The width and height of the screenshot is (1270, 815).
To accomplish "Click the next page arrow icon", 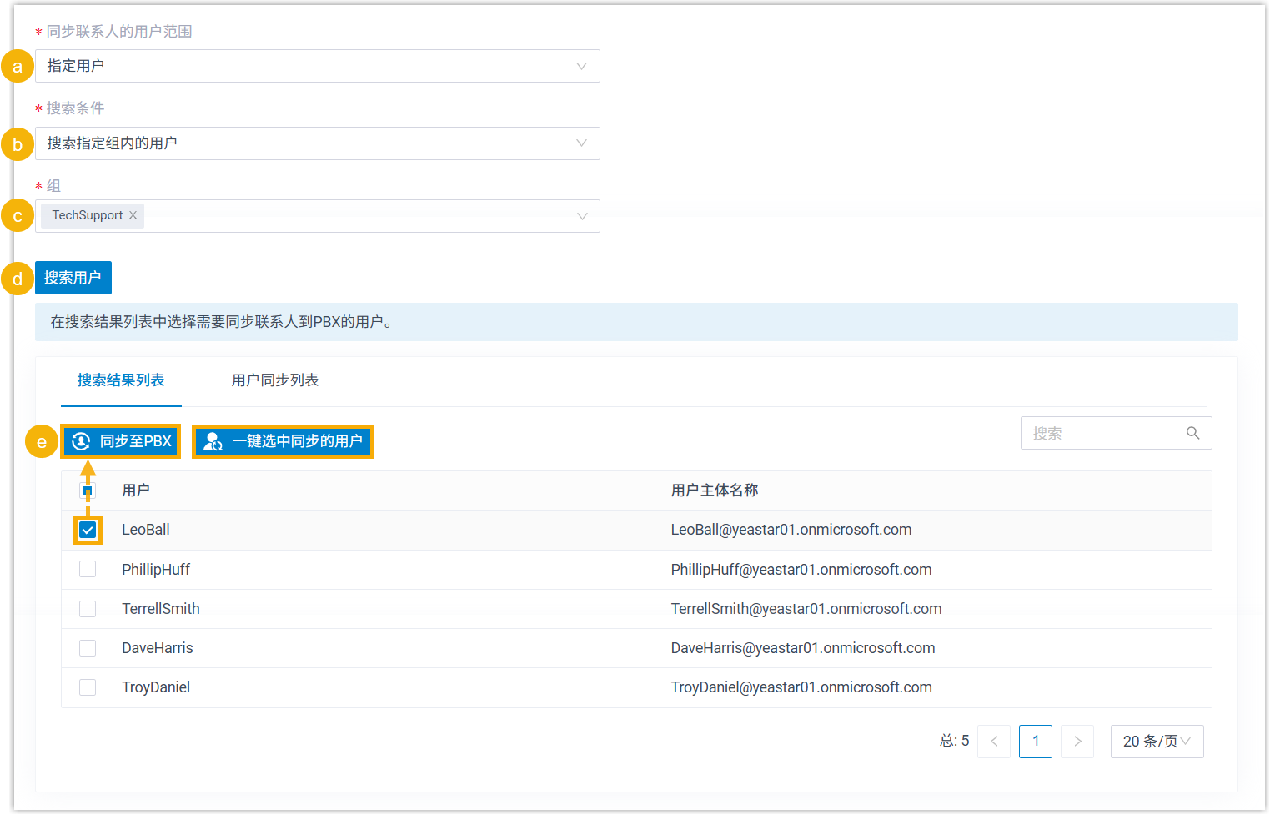I will coord(1077,742).
